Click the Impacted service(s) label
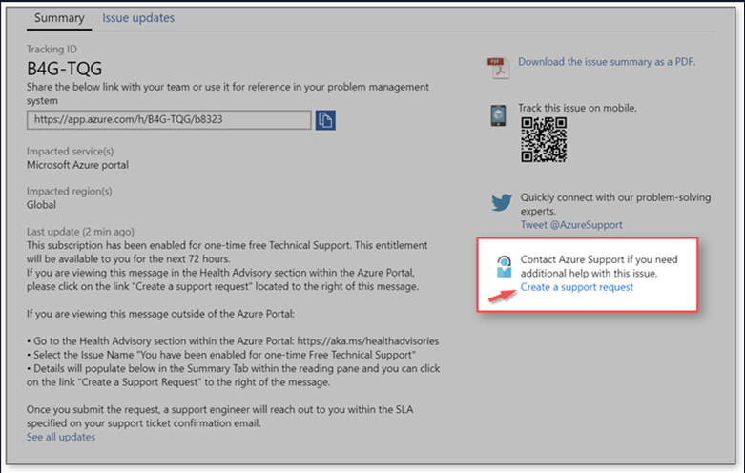The width and height of the screenshot is (745, 473). coord(70,151)
